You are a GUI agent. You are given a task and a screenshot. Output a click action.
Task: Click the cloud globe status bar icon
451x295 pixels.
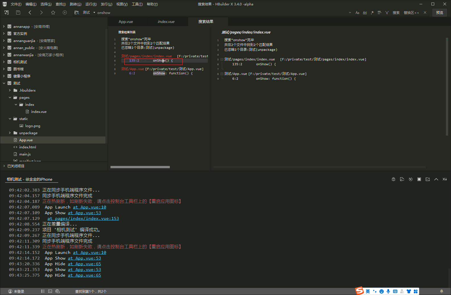click(58, 291)
